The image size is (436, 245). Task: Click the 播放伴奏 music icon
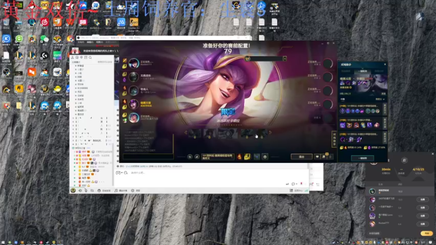click(120, 191)
